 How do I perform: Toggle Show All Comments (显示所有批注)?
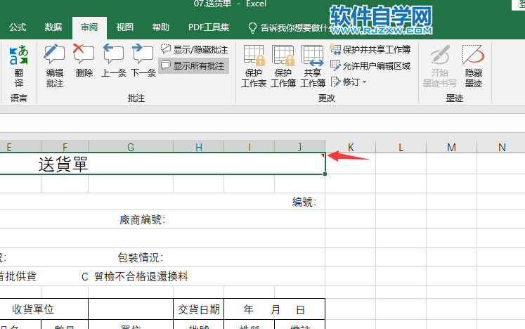[x=193, y=65]
